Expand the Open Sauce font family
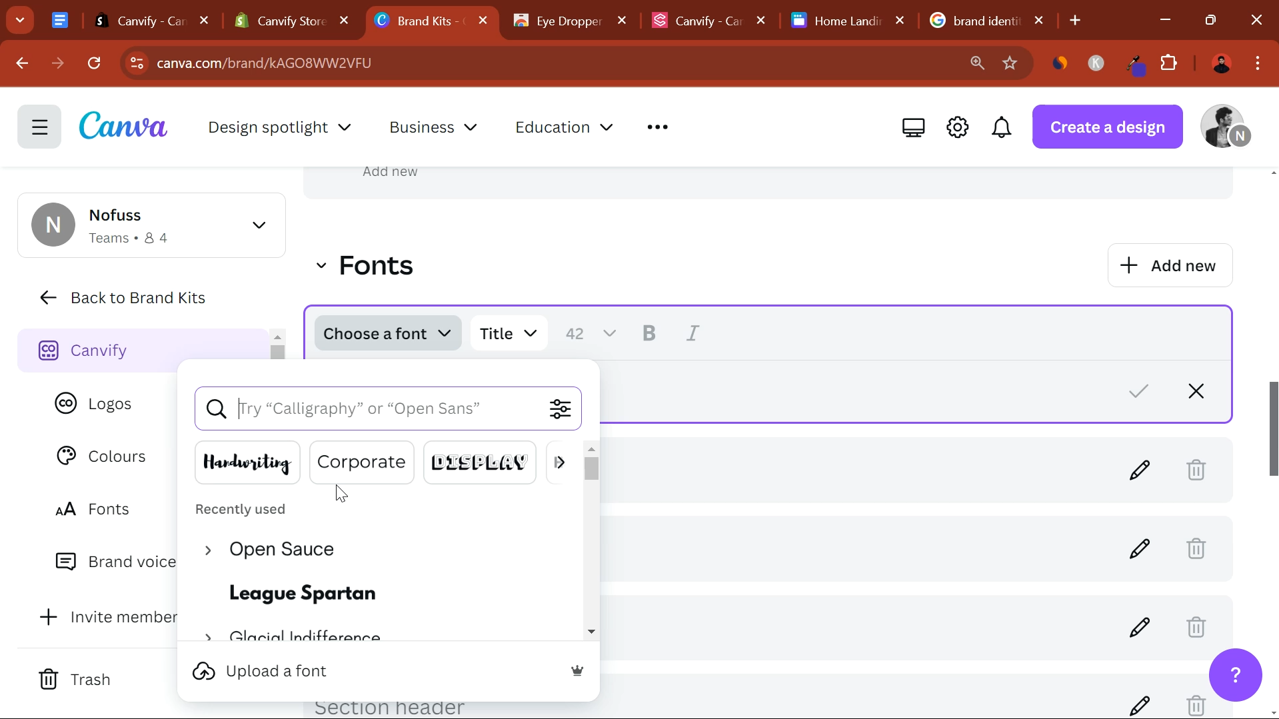1279x719 pixels. (208, 550)
